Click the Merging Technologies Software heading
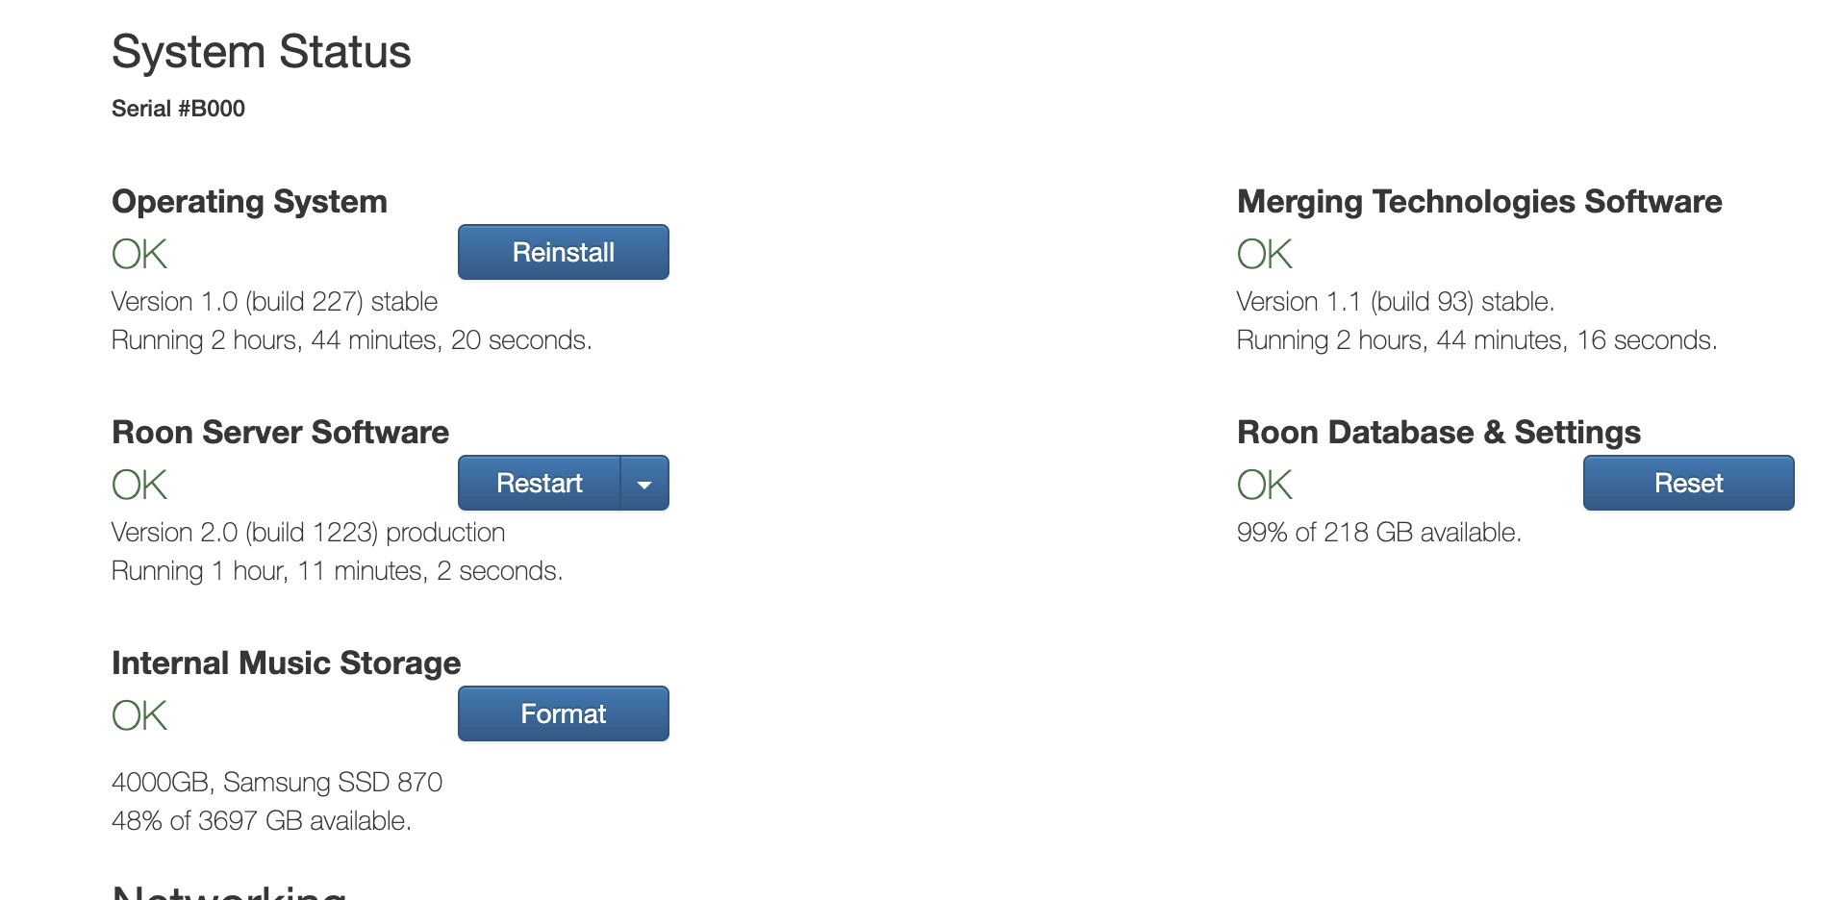This screenshot has height=900, width=1841. [x=1478, y=202]
